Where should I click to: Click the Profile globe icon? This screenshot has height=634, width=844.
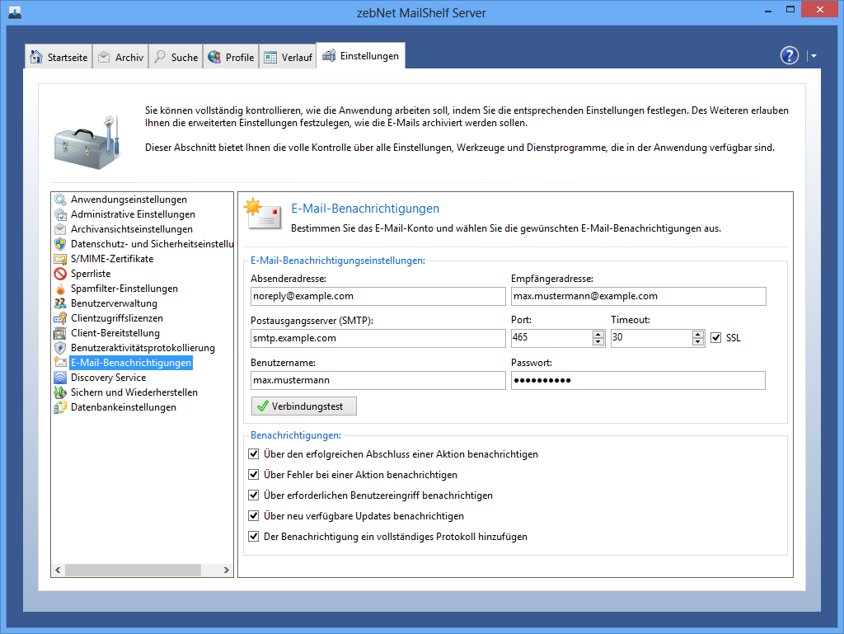click(x=214, y=57)
